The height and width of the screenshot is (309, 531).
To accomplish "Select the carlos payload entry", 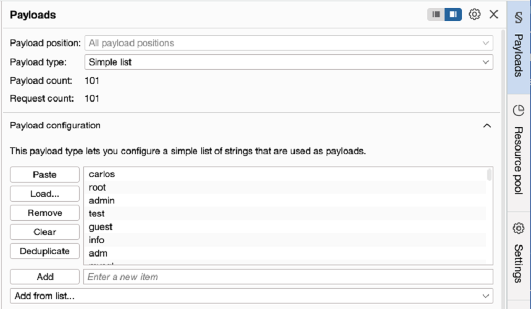I will (102, 175).
